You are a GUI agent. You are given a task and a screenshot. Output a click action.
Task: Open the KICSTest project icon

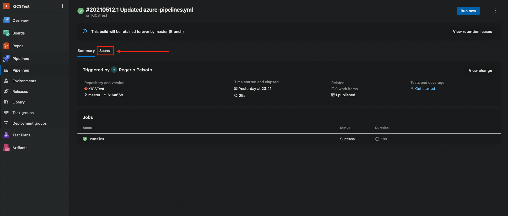click(6, 6)
